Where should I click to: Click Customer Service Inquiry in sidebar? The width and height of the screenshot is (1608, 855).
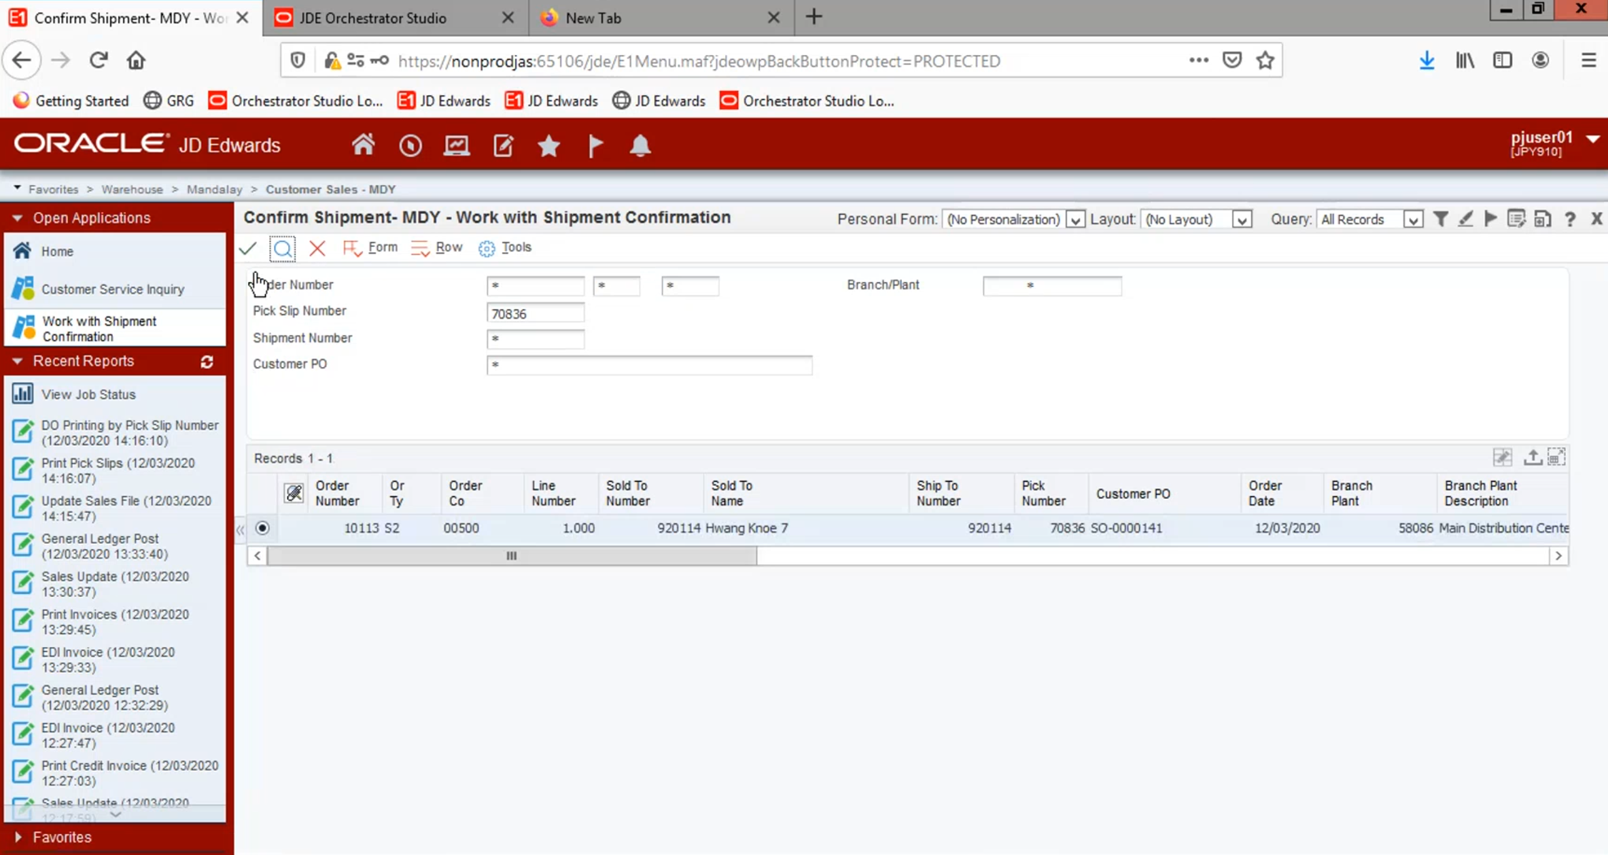[112, 290]
